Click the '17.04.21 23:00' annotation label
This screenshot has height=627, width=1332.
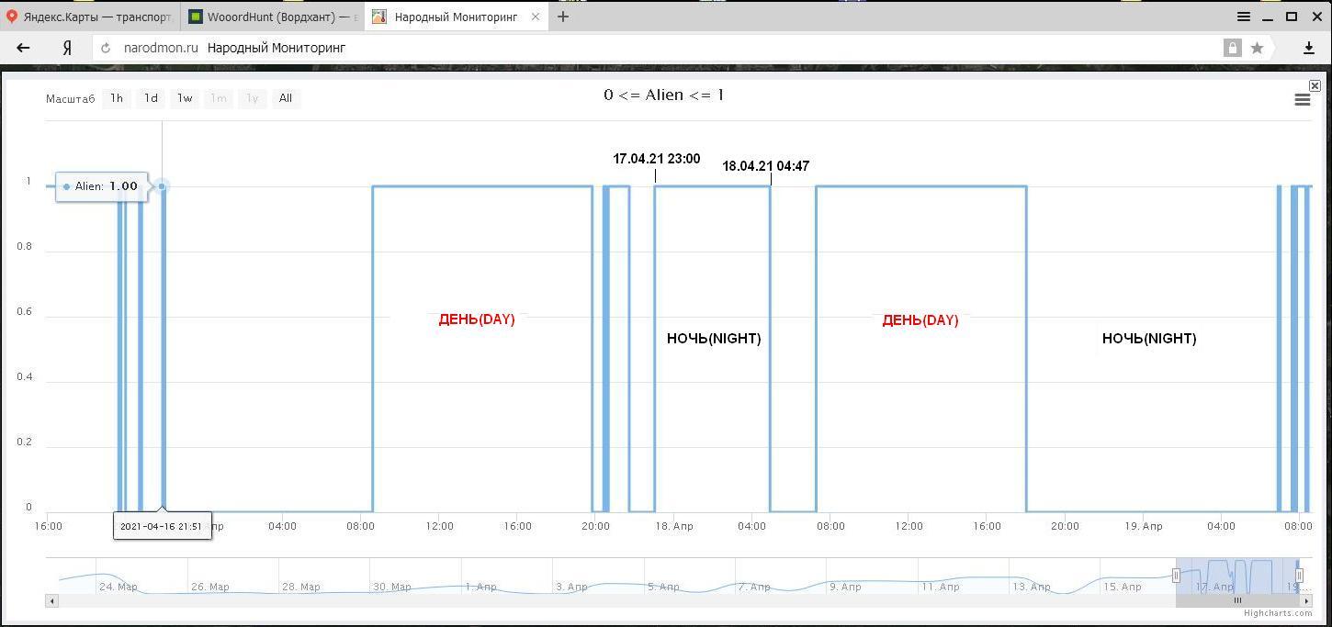(657, 159)
